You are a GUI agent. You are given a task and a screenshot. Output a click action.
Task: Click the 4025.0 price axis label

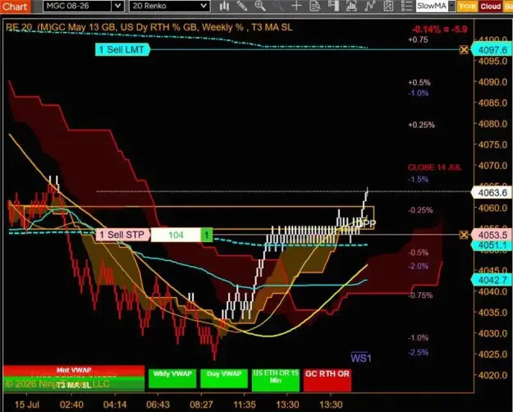[492, 354]
